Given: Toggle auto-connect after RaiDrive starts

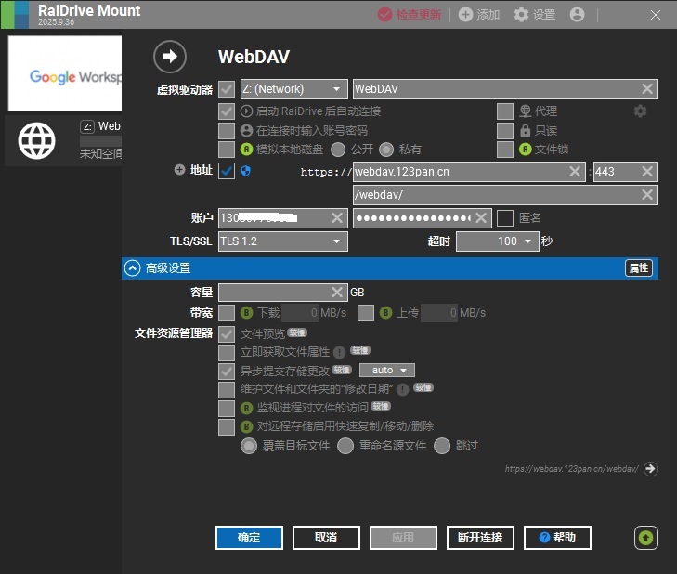Looking at the screenshot, I should point(227,111).
